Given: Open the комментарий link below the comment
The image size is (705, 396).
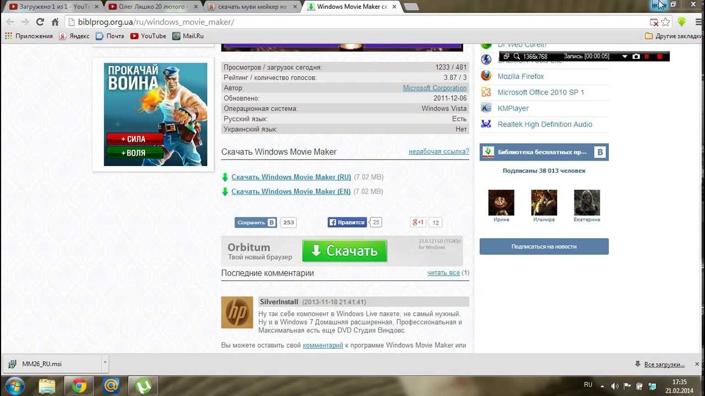Looking at the screenshot, I should click(x=323, y=345).
